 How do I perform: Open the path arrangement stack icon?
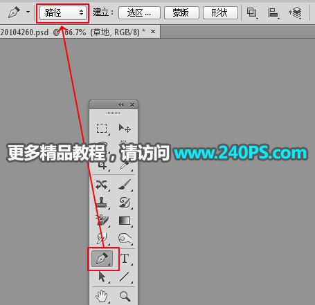pyautogui.click(x=296, y=12)
